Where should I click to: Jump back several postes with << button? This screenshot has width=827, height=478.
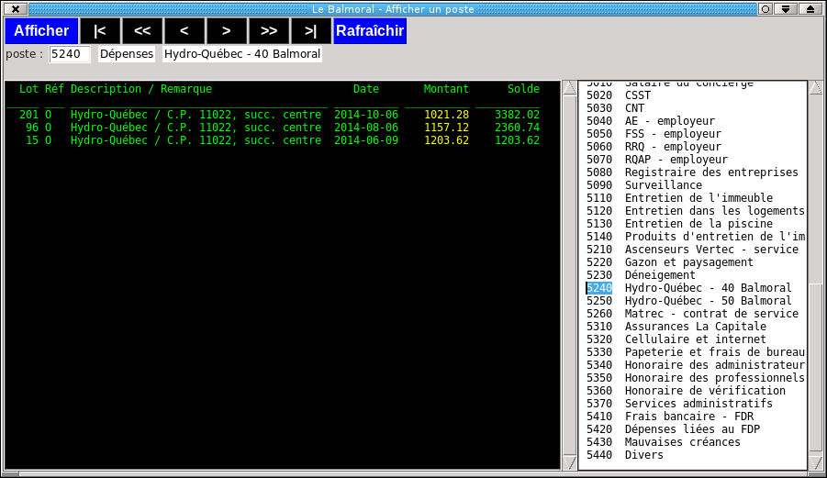click(x=142, y=31)
